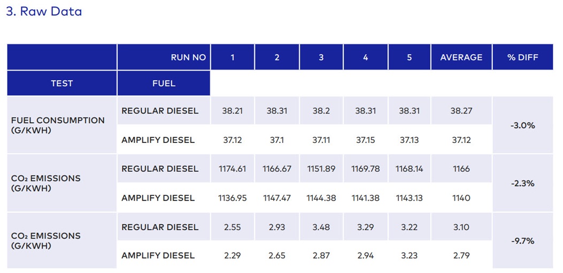Select the value 3.23
Viewport: 563px width, 273px height.
click(x=410, y=255)
